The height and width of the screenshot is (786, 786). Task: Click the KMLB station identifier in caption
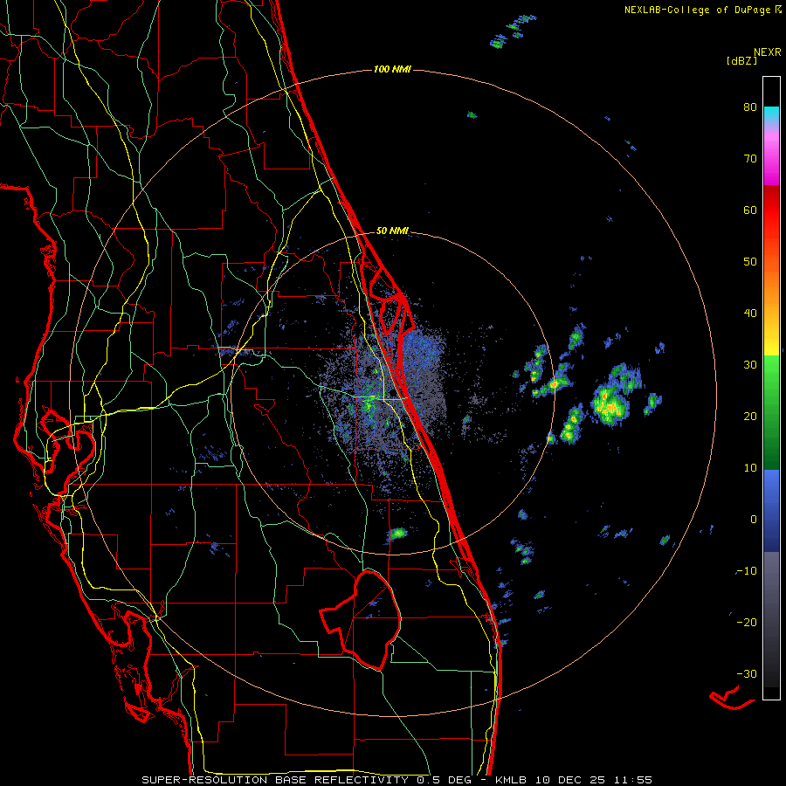pyautogui.click(x=511, y=780)
